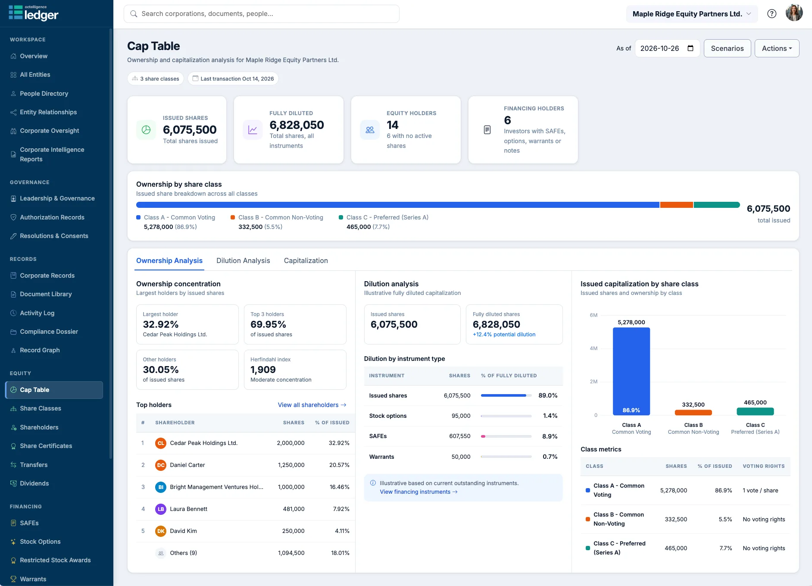The image size is (812, 586).
Task: Click the Overview home icon in sidebar
Action: (x=13, y=56)
